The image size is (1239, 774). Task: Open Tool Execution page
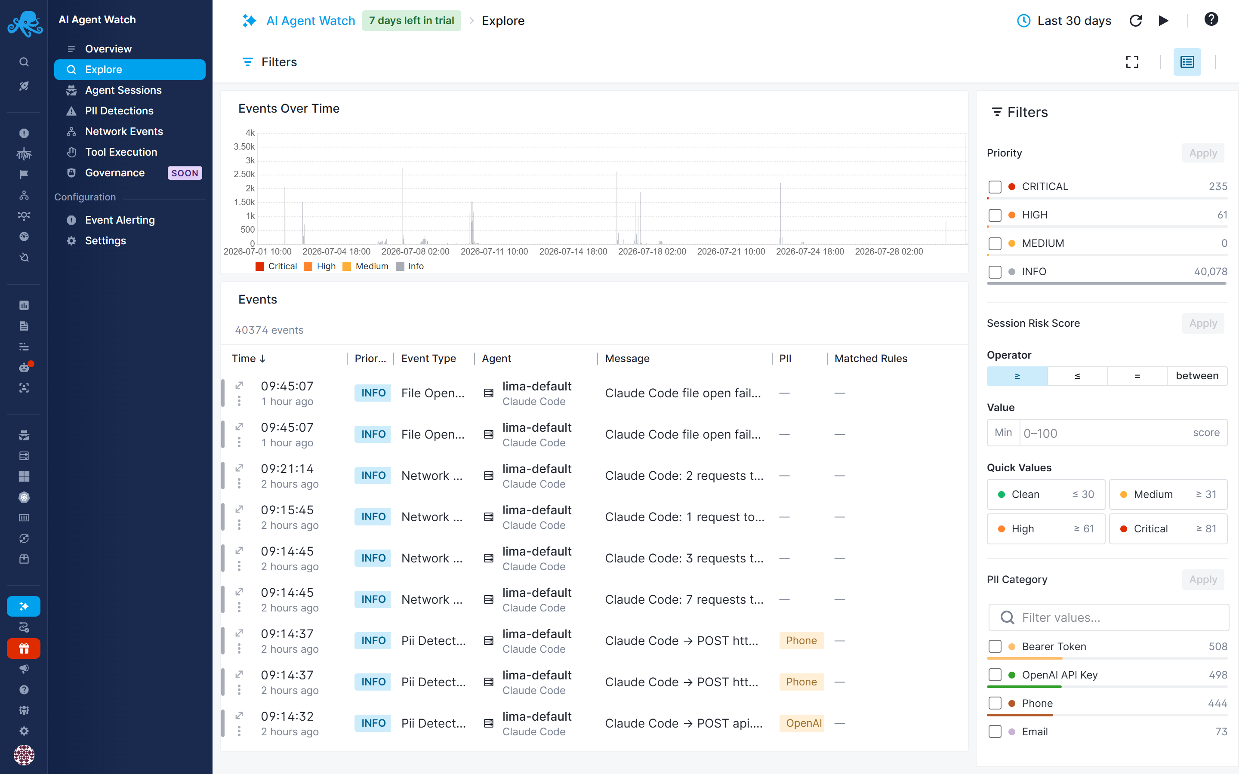(x=129, y=152)
